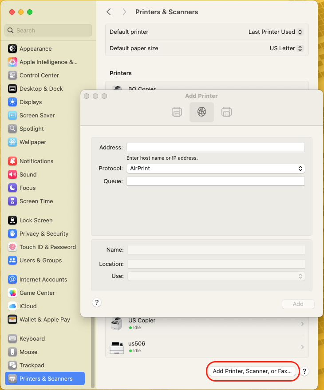Change Default printer Last Printer Used popup
This screenshot has height=390, width=324.
(276, 32)
